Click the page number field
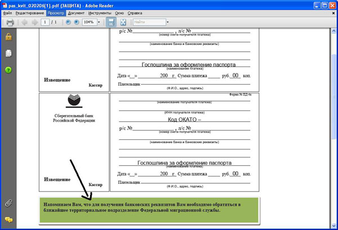This screenshot has height=230, width=338. (x=45, y=22)
